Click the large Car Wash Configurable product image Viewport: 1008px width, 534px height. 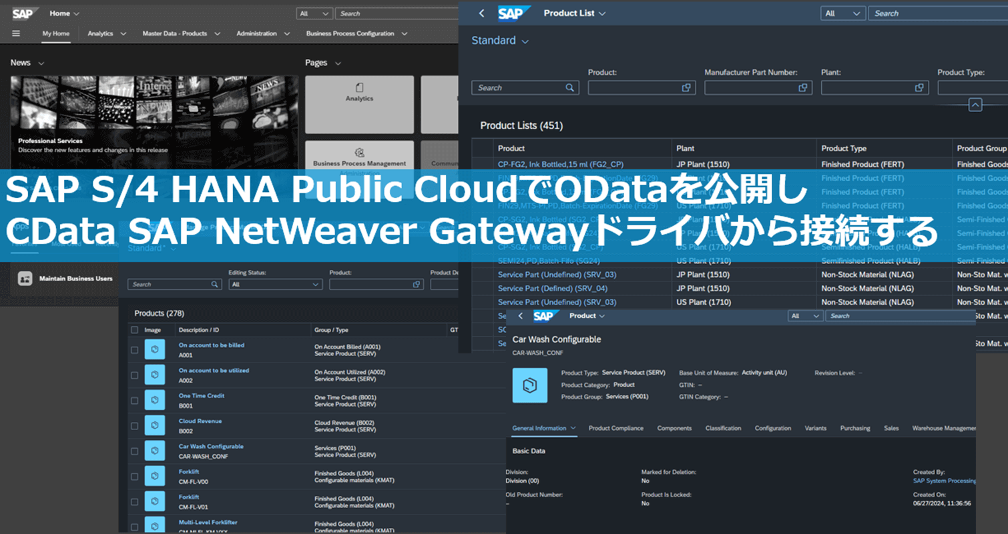(x=530, y=385)
